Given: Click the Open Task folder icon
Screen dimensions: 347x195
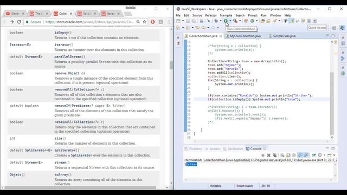Looking at the screenshot, I should (268, 21).
